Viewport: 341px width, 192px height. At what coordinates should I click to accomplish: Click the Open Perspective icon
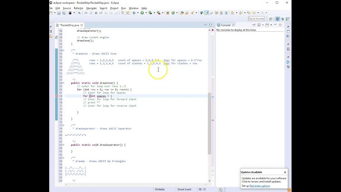(x=271, y=19)
